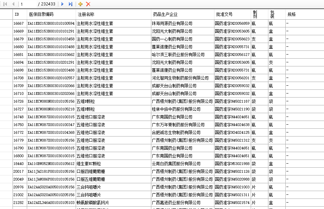
Task: Select the 国药一心制药有限公司 manufacturer cell
Action: (x=183, y=39)
